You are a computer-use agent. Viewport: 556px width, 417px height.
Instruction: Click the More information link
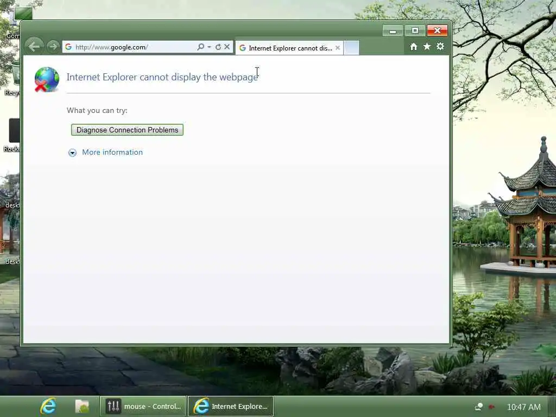112,152
